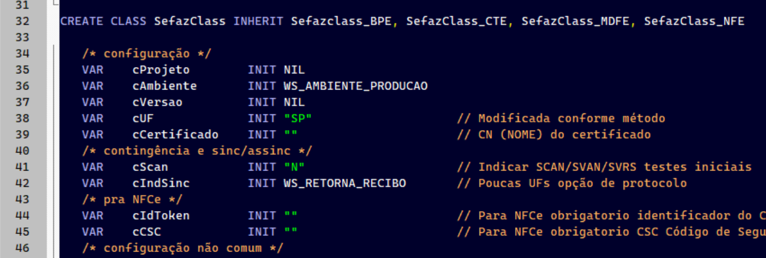Click the WS_RETORNA_RECIBO constant
The image size is (766, 258).
[x=345, y=183]
